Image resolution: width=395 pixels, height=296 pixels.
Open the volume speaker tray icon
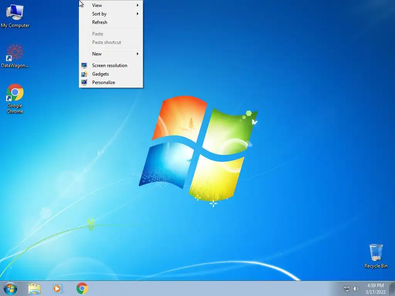[x=356, y=289]
